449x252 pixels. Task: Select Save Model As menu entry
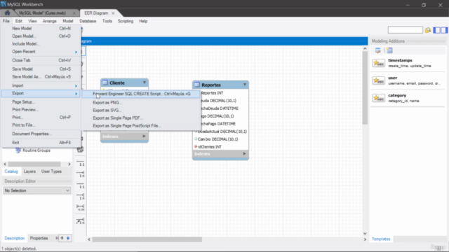[41, 77]
